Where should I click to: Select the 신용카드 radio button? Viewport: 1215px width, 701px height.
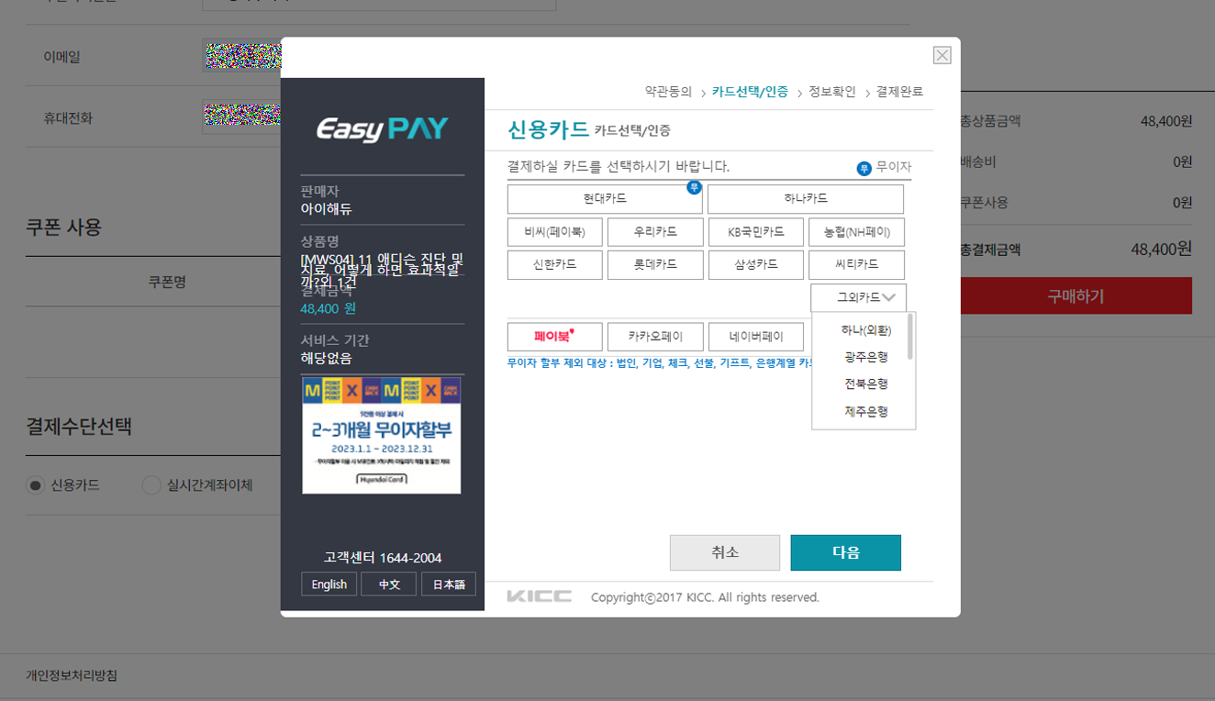(36, 485)
